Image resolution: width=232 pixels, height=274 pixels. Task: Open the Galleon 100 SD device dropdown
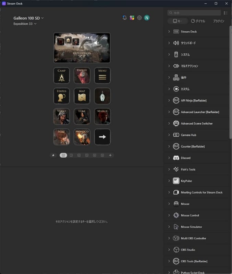(28, 18)
